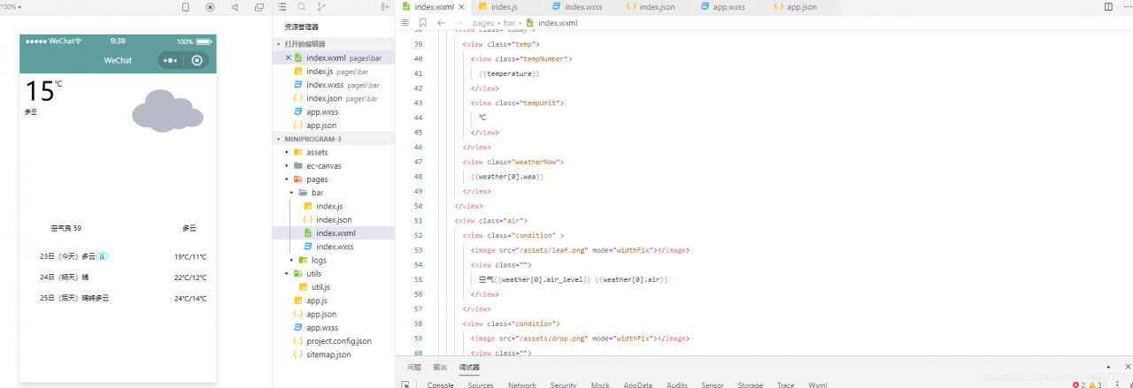Image resolution: width=1133 pixels, height=388 pixels.
Task: Switch to the app.json editor tab
Action: (802, 7)
